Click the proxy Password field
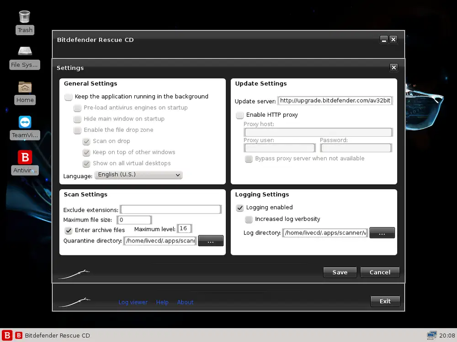 [x=356, y=148]
